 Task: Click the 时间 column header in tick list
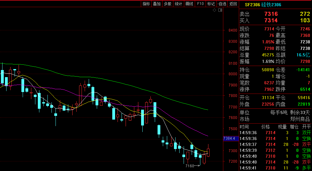point(244,127)
